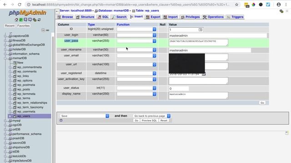The height and width of the screenshot is (163, 291).
Task: Click the calendar icon next to user_registered
Action: (x=204, y=74)
